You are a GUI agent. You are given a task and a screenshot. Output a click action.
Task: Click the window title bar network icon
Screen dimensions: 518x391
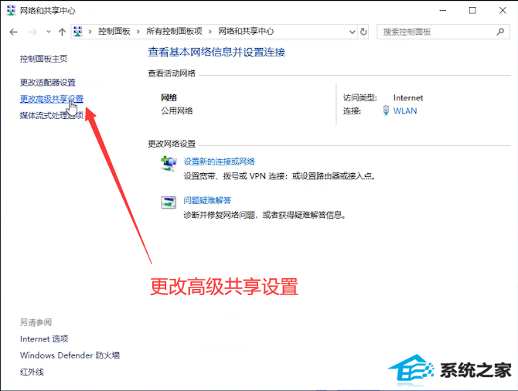pos(11,10)
